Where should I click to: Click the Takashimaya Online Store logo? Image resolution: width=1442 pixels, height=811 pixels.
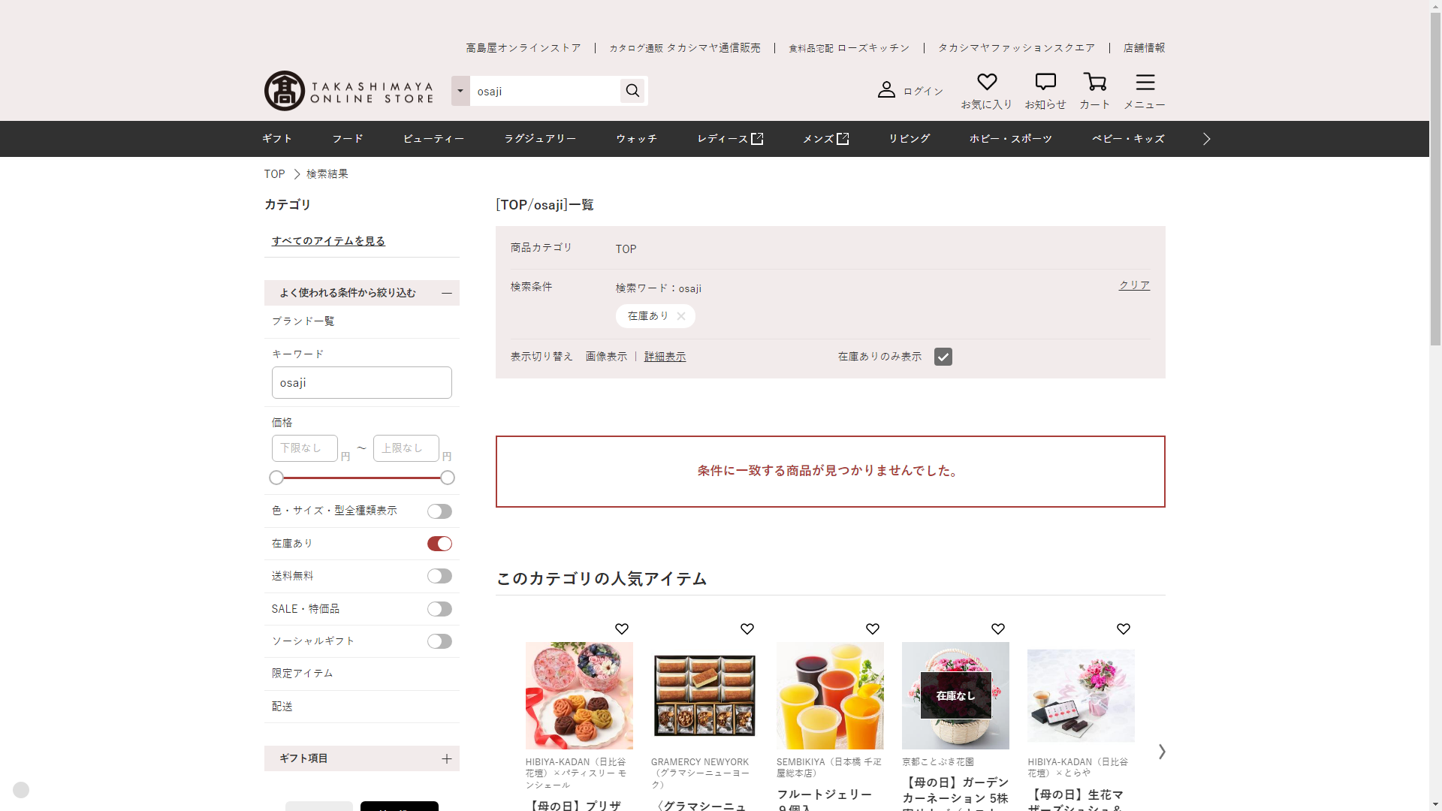coord(348,91)
